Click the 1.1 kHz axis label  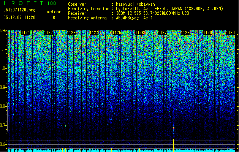pyautogui.click(x=3, y=49)
